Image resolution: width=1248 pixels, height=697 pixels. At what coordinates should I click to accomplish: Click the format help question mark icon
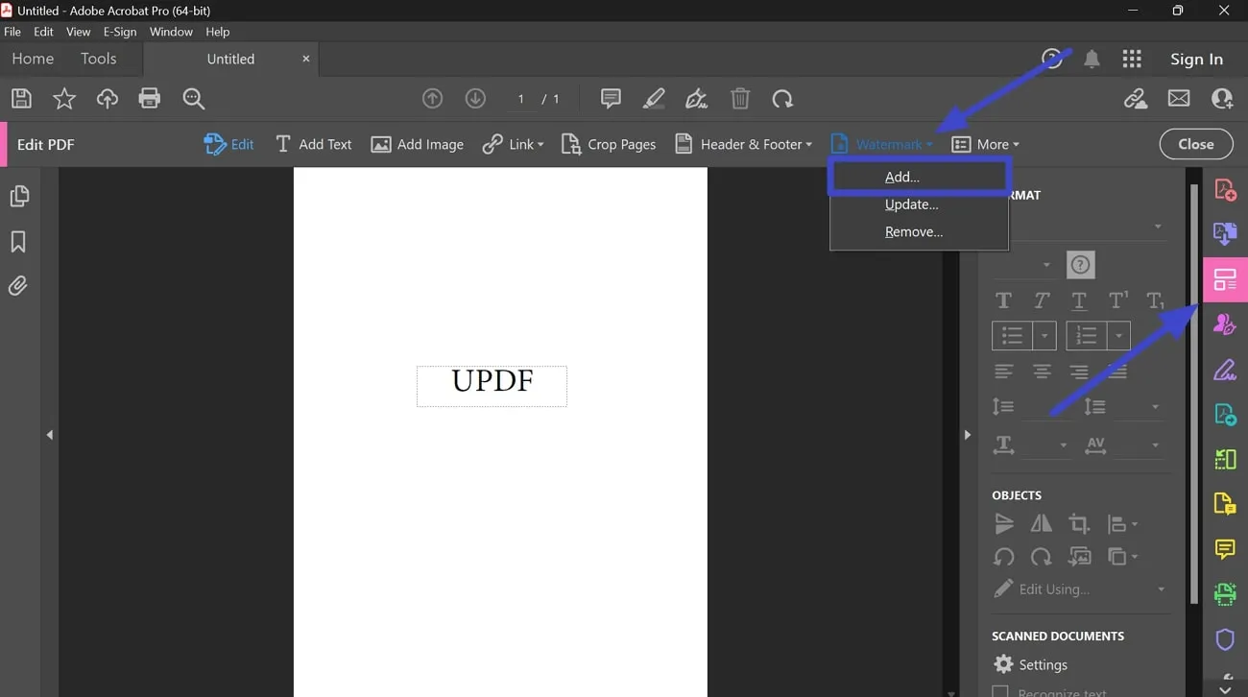pyautogui.click(x=1080, y=265)
